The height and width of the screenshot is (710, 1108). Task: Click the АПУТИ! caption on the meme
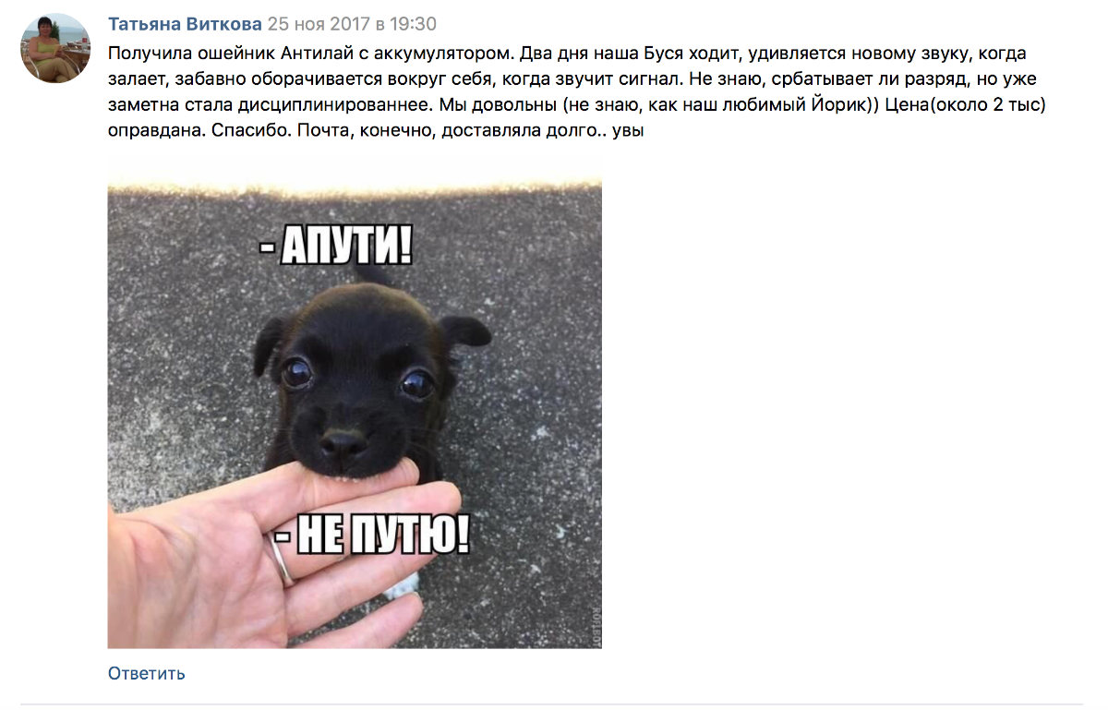pos(334,247)
